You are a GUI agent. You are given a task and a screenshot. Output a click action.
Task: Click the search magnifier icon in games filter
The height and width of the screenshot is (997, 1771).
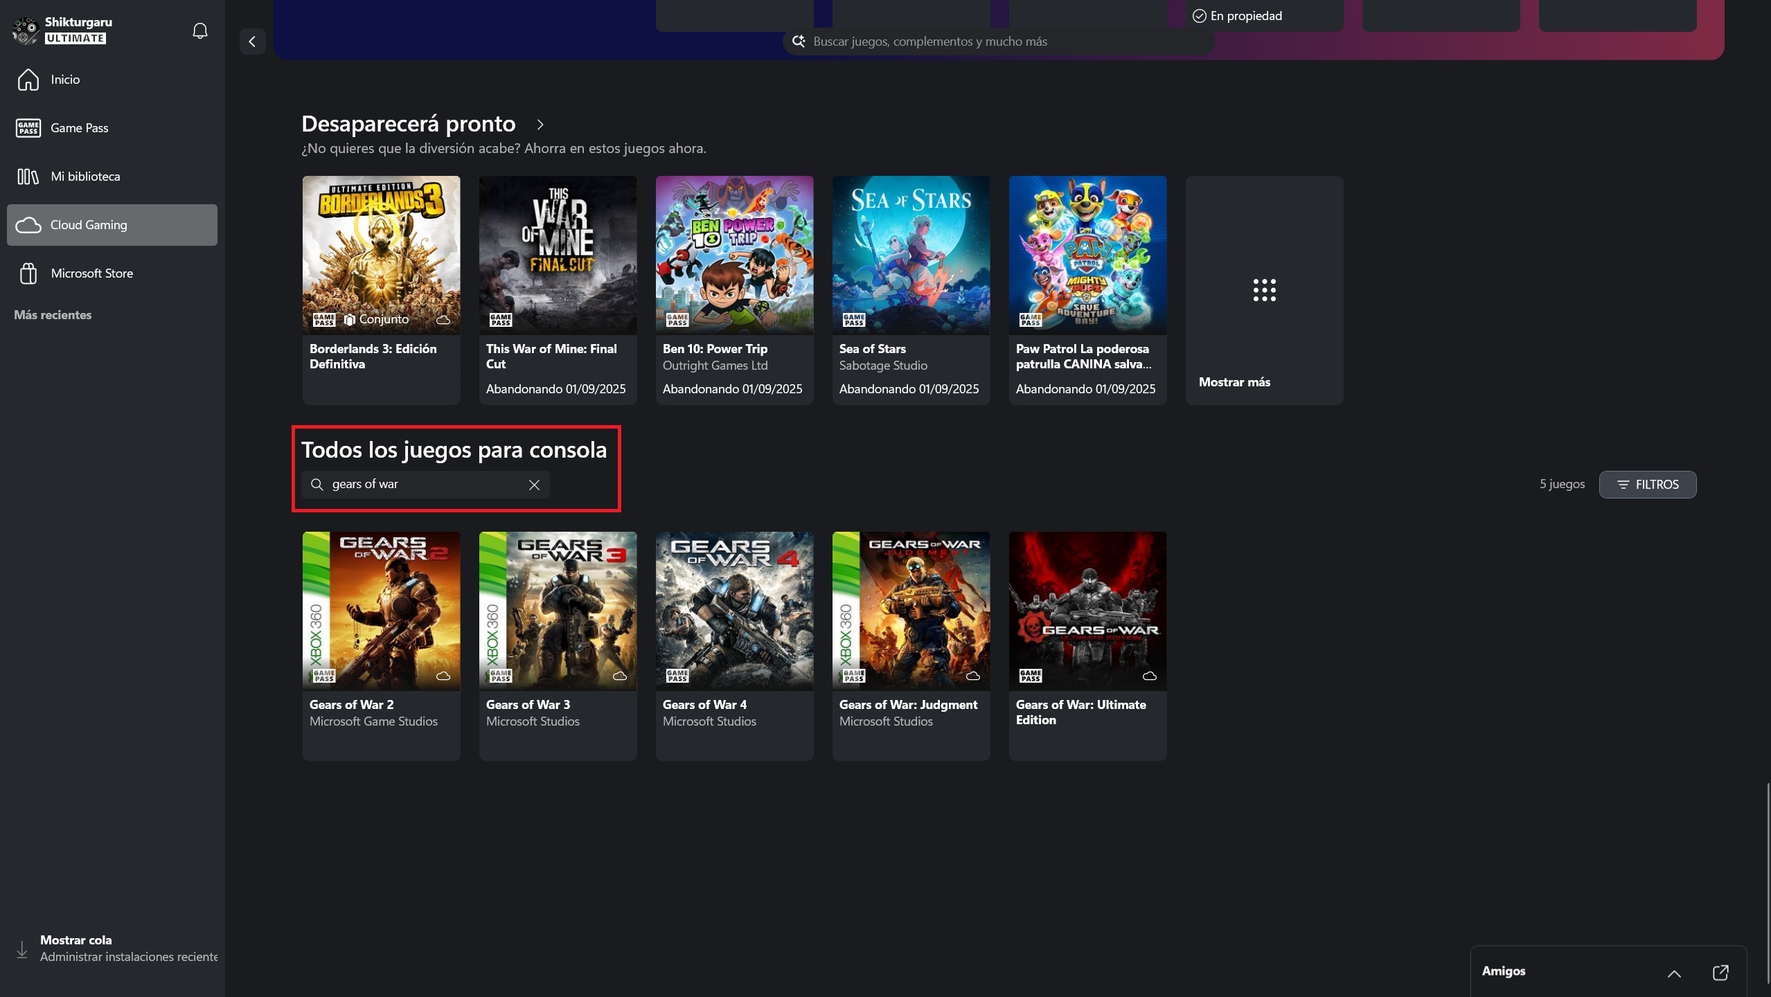(317, 485)
